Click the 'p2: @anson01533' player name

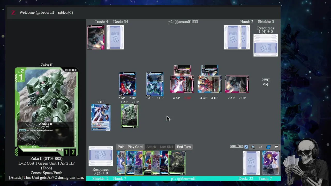[x=183, y=22]
